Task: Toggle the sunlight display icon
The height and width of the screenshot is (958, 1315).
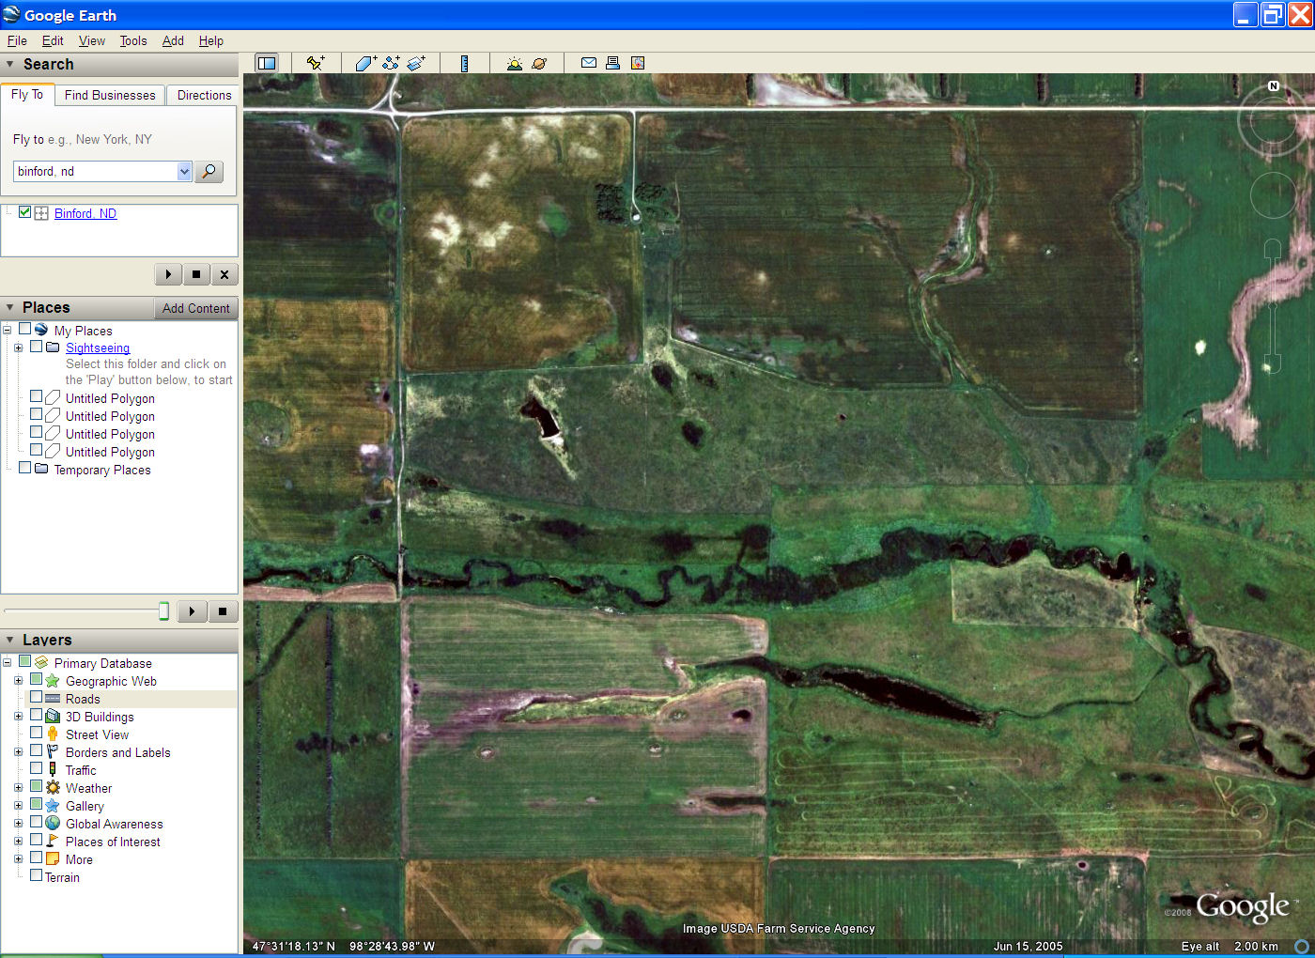Action: [514, 63]
